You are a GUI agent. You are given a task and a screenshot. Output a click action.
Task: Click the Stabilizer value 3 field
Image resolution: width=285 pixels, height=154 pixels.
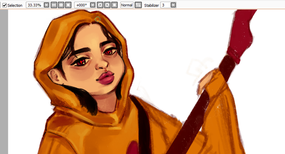(166, 5)
